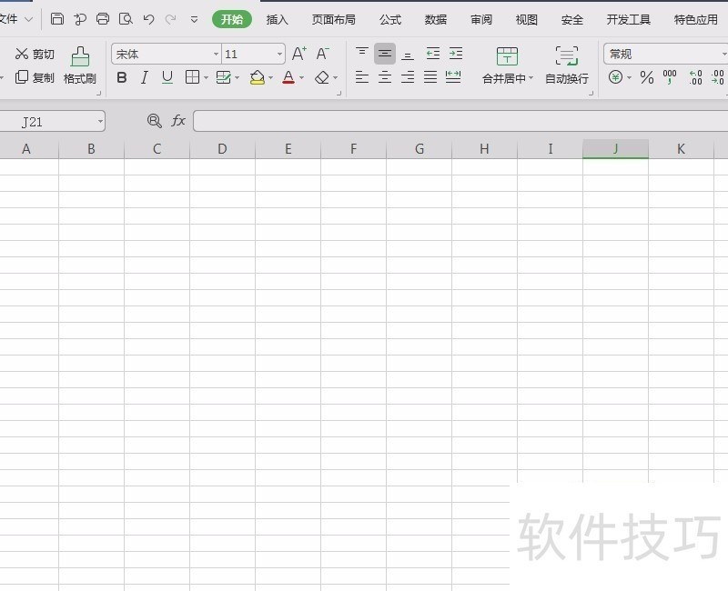Select column J header
Viewport: 728px width, 591px height.
(x=616, y=149)
